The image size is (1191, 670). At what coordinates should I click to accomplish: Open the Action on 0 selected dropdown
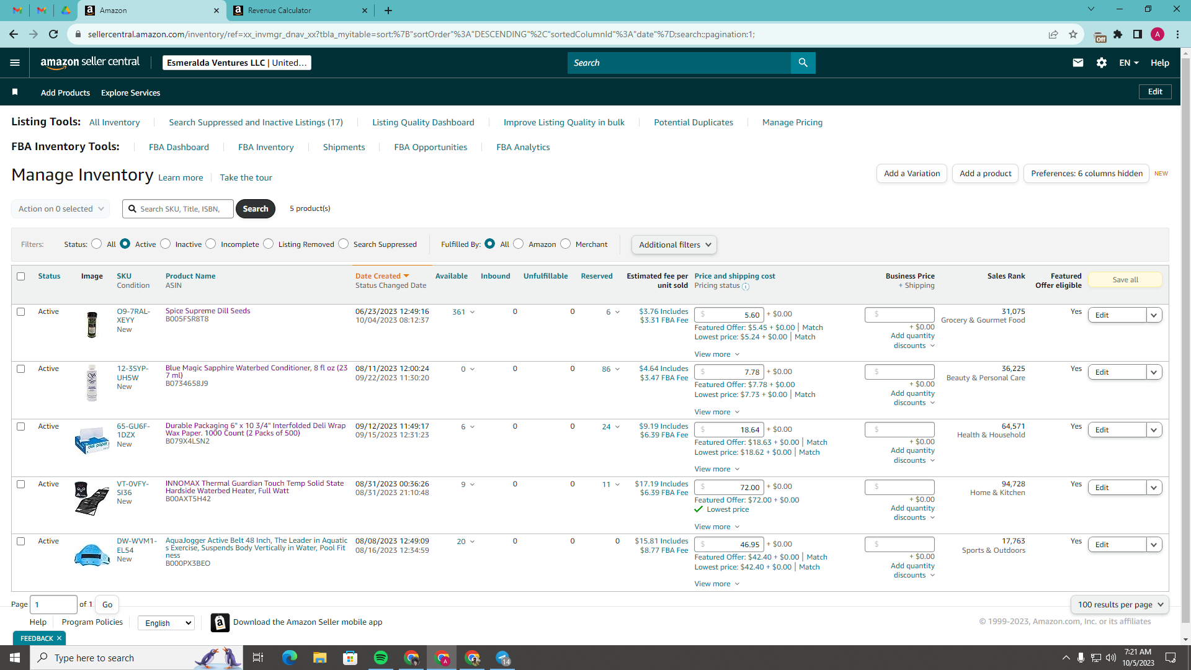pyautogui.click(x=61, y=208)
